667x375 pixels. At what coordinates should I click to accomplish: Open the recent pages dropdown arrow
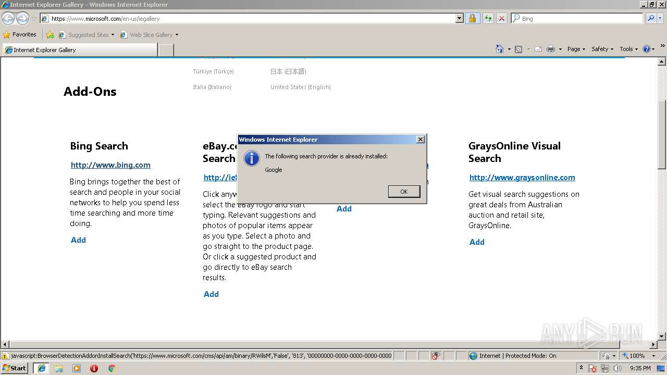coord(34,18)
